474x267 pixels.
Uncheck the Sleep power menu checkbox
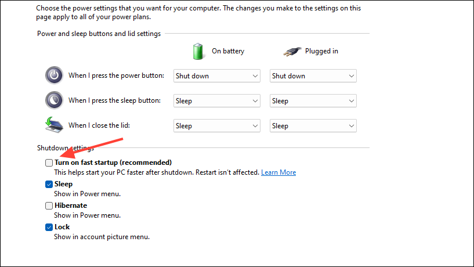click(x=49, y=184)
